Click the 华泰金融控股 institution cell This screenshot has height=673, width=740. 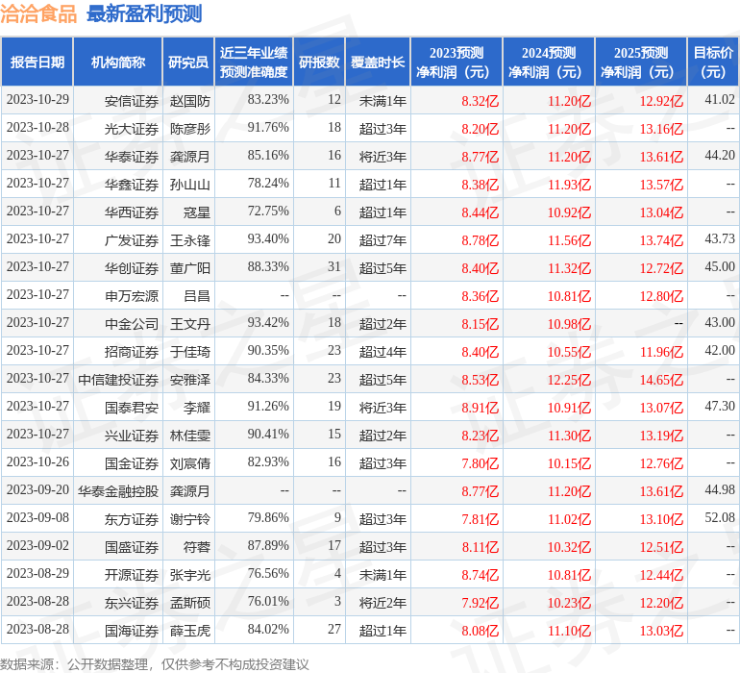118,491
